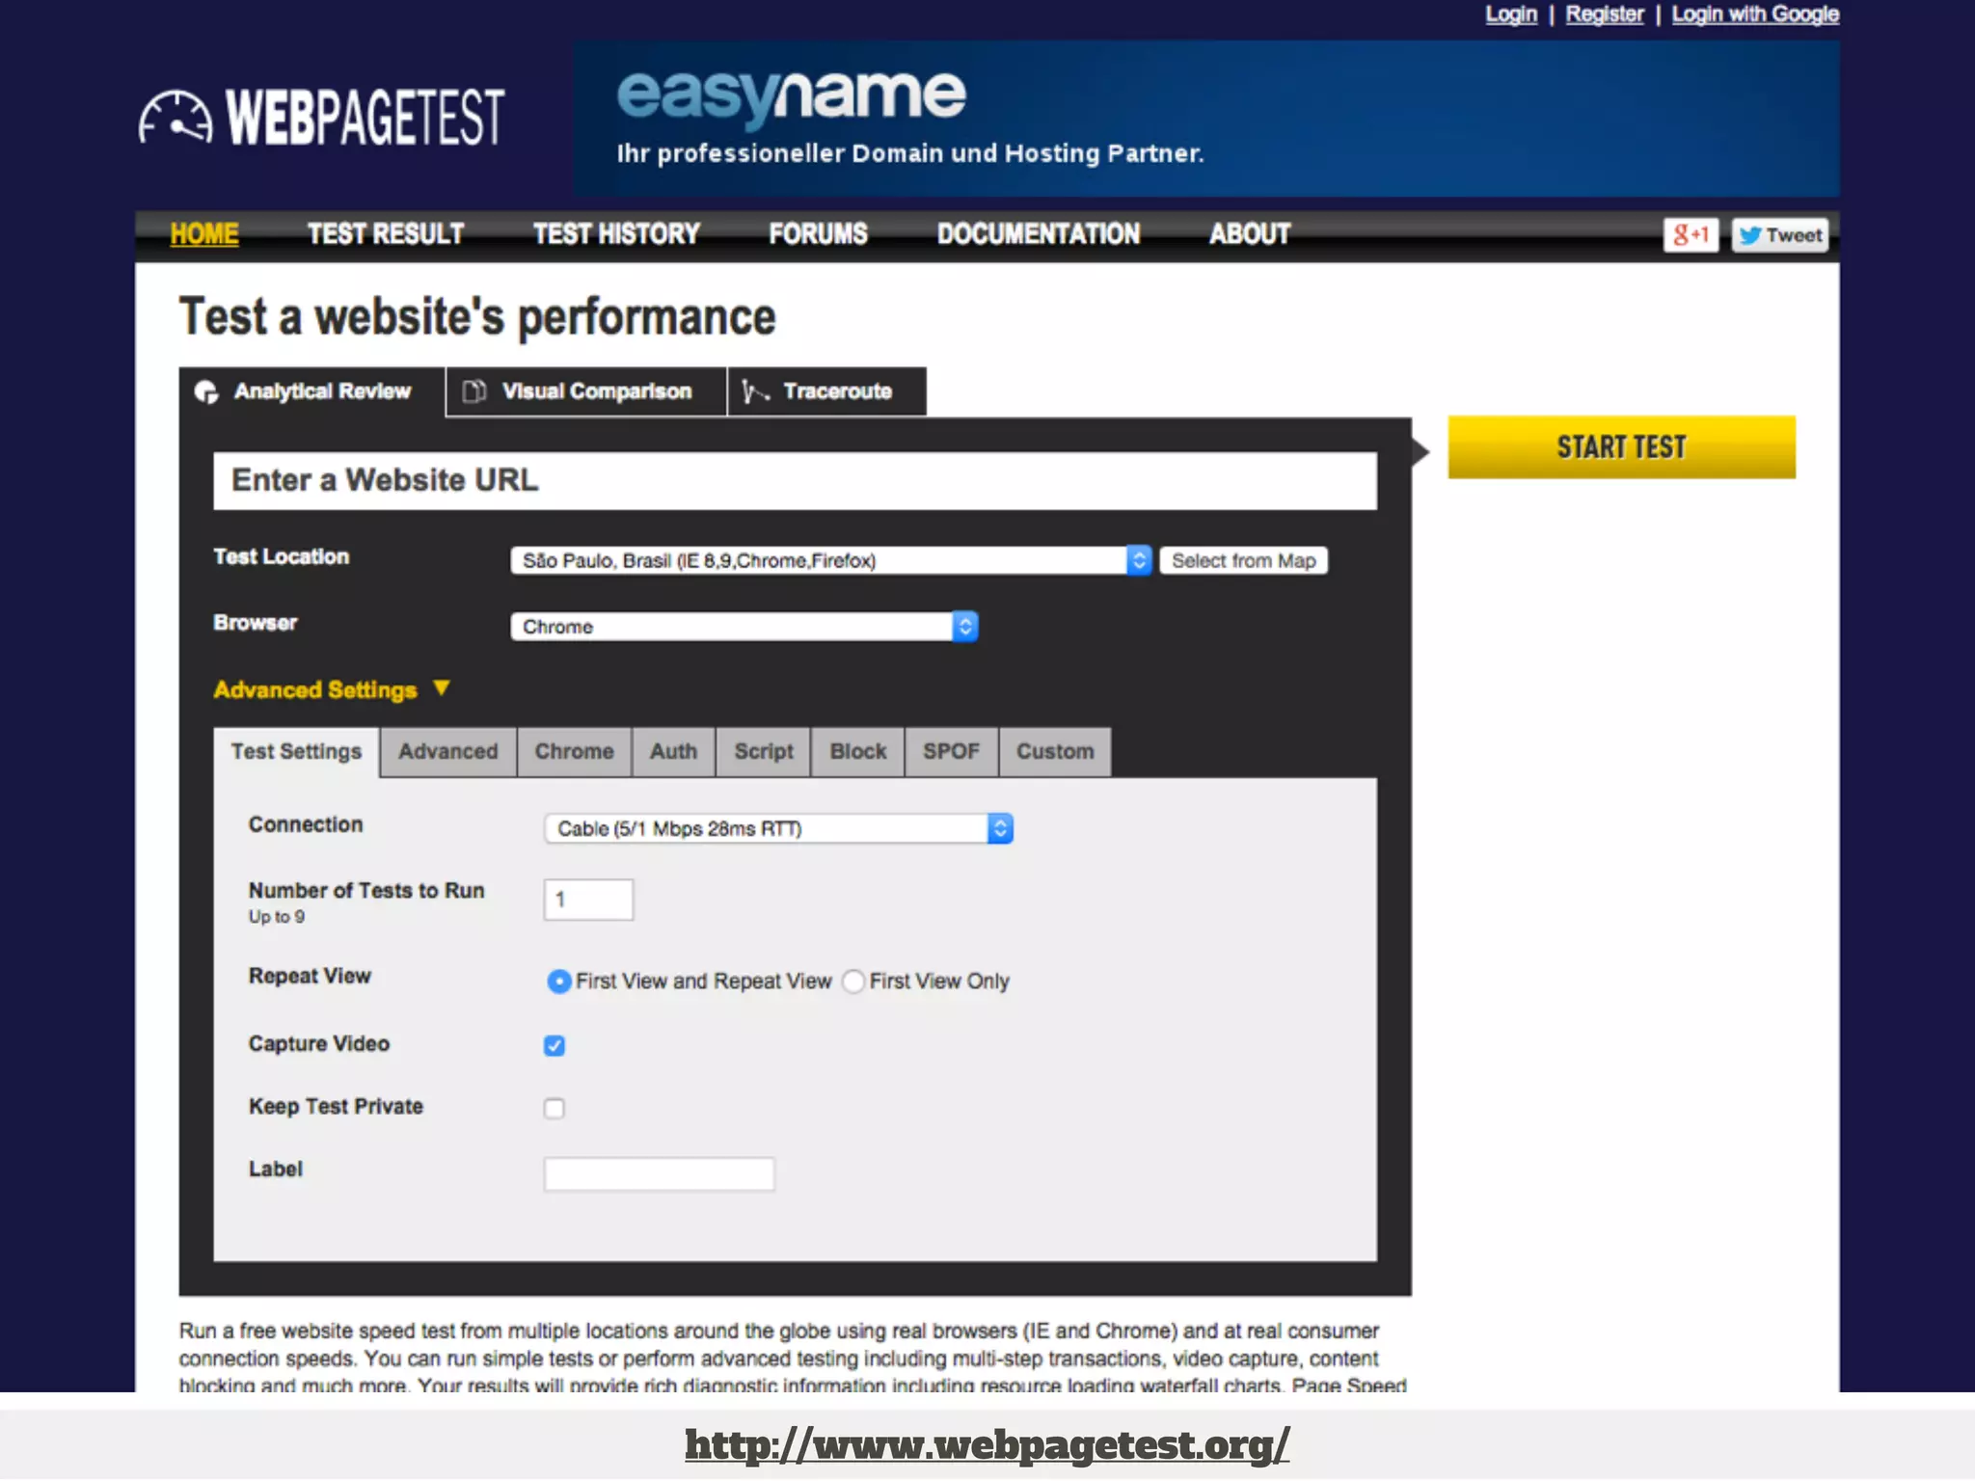Click the easyname banner advertisement
Screen dimensions: 1975x1481
pyautogui.click(x=1206, y=119)
